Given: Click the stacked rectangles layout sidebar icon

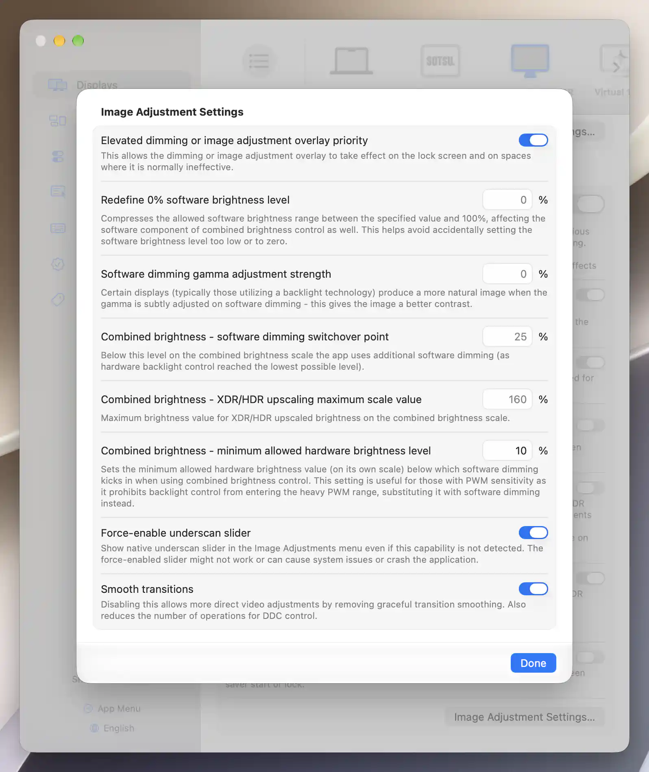Looking at the screenshot, I should pyautogui.click(x=58, y=121).
